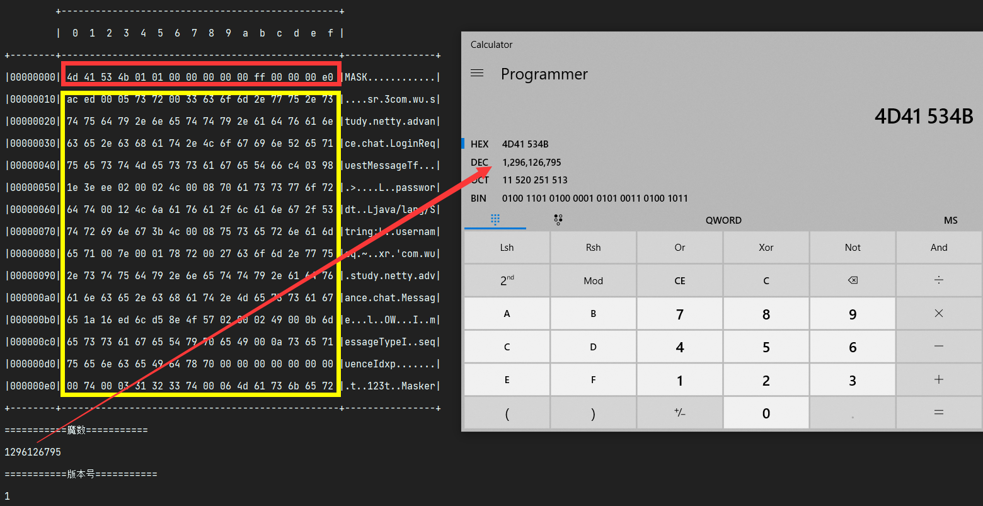
Task: Click the MS memory store button
Action: tap(951, 220)
